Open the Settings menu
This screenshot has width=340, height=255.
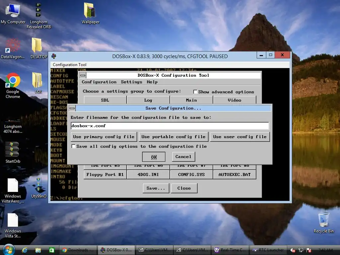[131, 82]
